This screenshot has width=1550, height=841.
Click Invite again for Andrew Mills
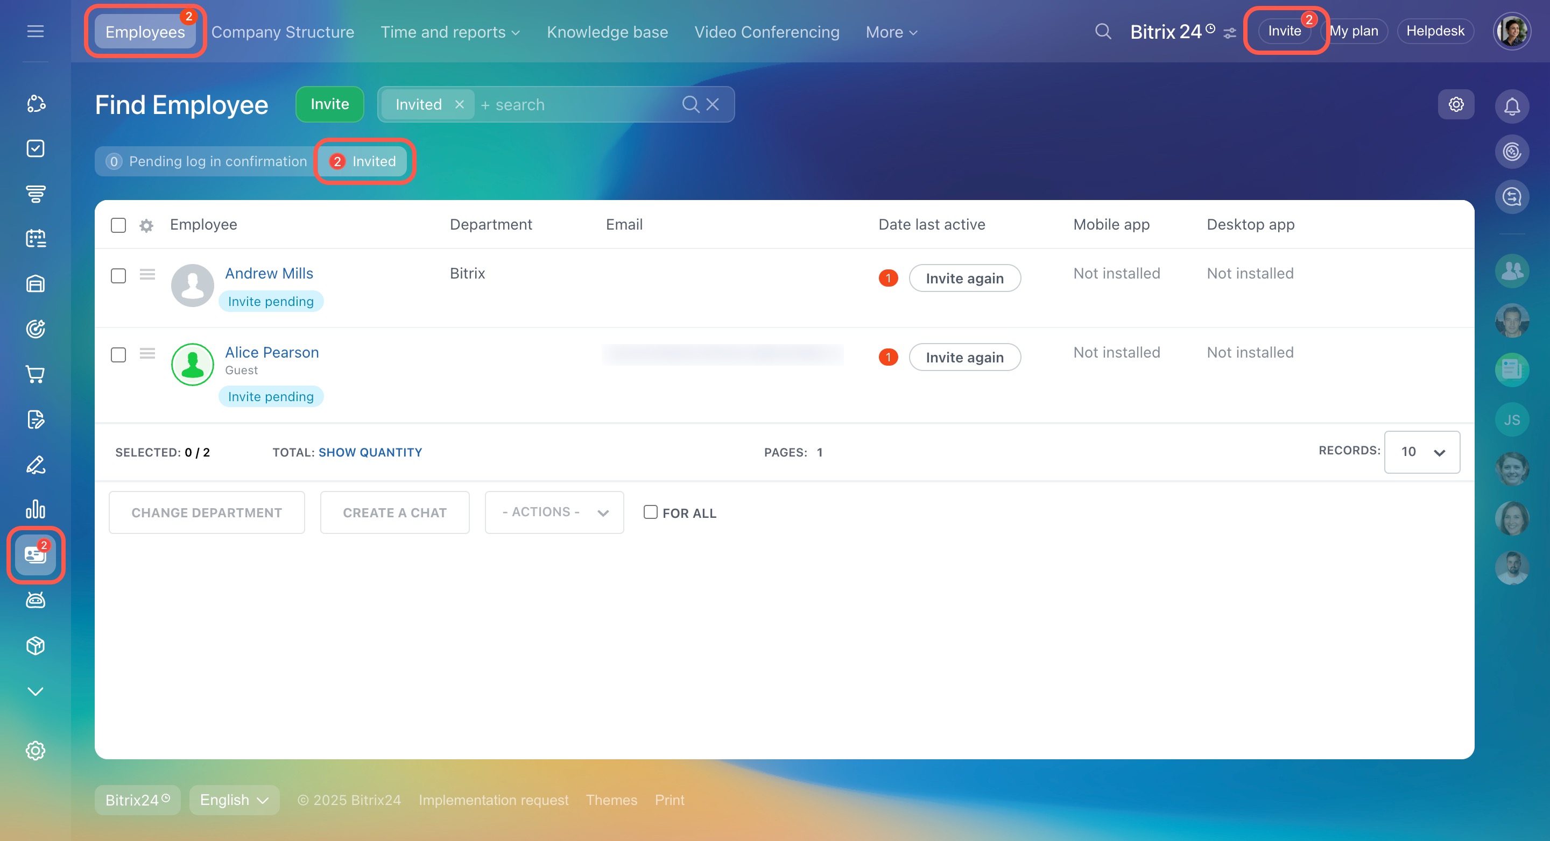tap(964, 279)
